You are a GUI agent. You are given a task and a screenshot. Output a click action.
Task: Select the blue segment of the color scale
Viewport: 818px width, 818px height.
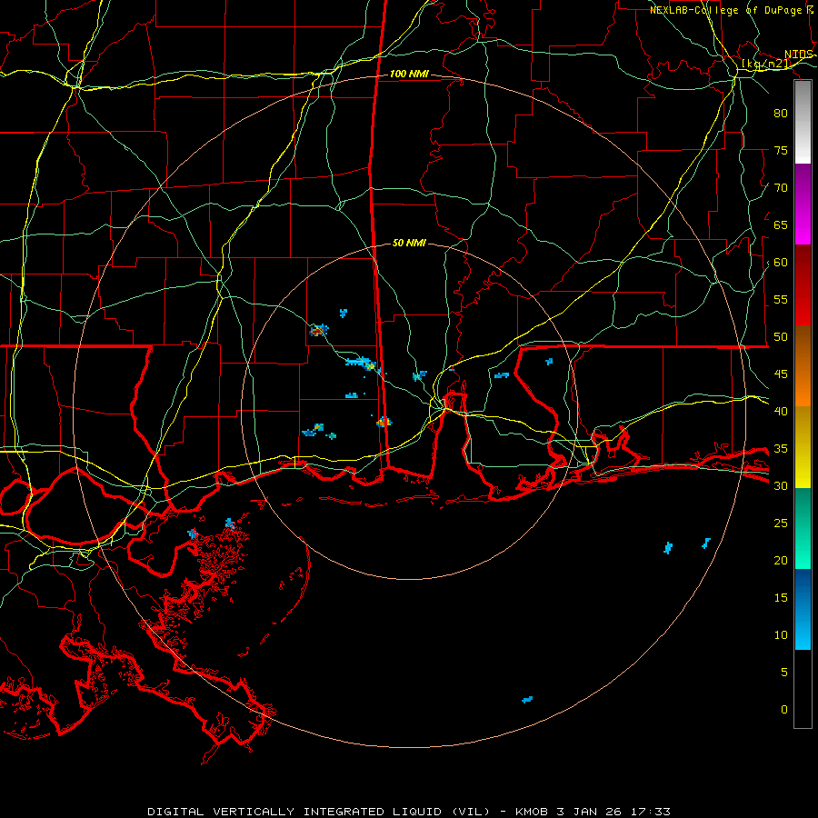[803, 609]
